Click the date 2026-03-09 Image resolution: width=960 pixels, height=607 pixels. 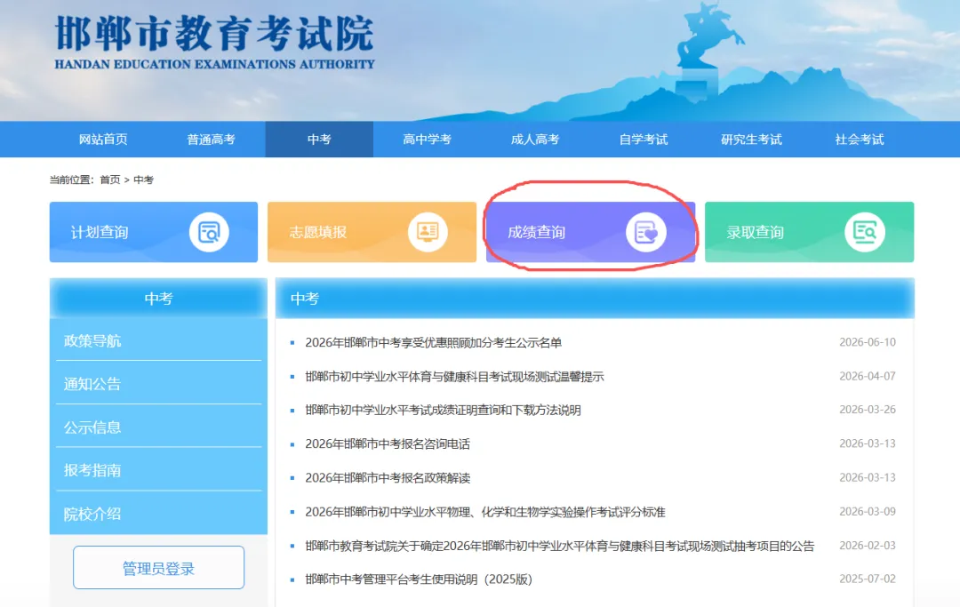867,511
